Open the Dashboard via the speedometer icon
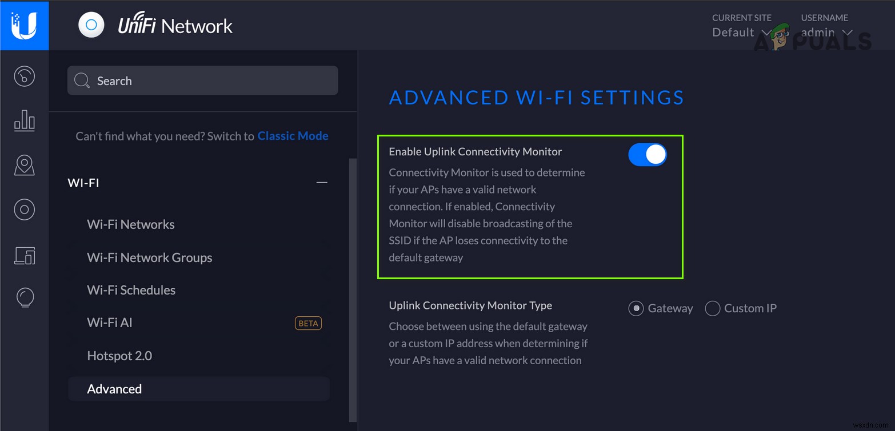Viewport: 895px width, 431px height. 25,76
